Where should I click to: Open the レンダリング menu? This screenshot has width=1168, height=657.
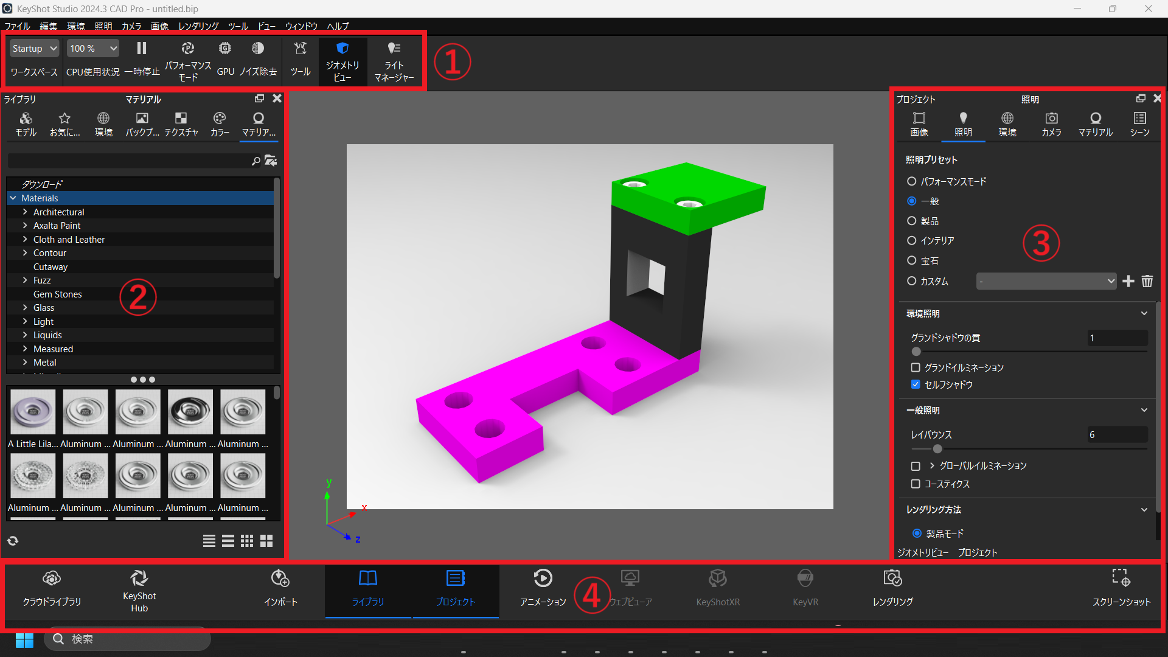pyautogui.click(x=198, y=26)
